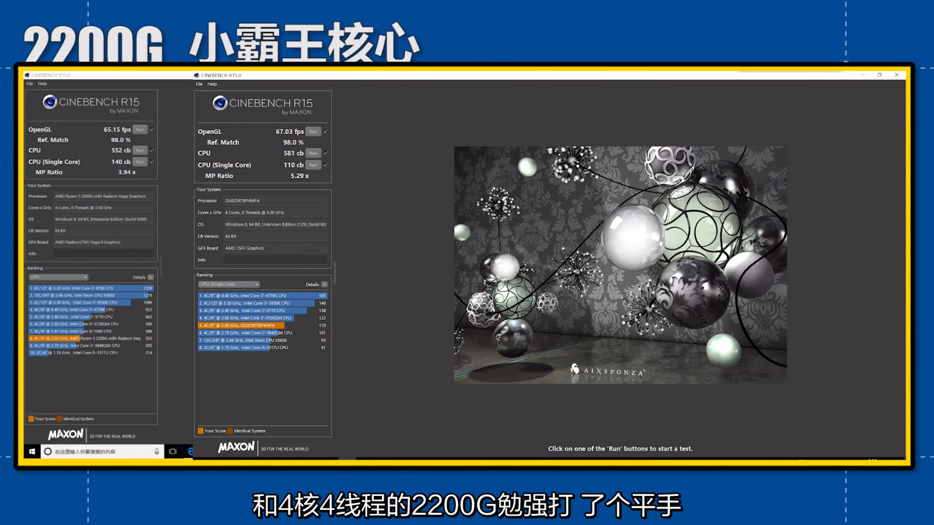The image size is (934, 525).
Task: Click MAXON logo in right window
Action: coord(236,447)
